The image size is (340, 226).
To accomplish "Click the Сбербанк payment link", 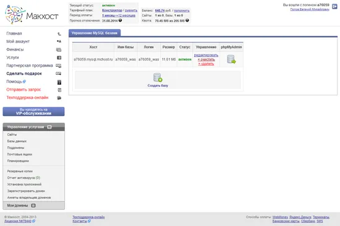I will click(308, 221).
